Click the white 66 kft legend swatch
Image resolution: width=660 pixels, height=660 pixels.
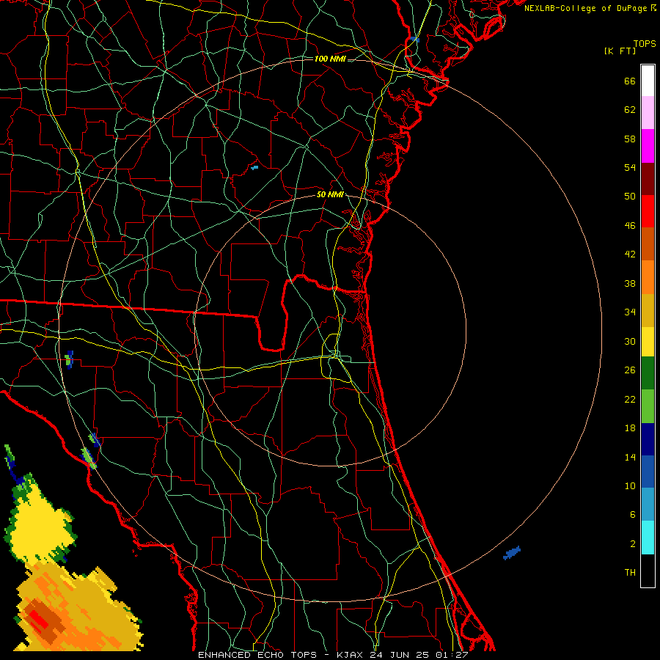648,81
